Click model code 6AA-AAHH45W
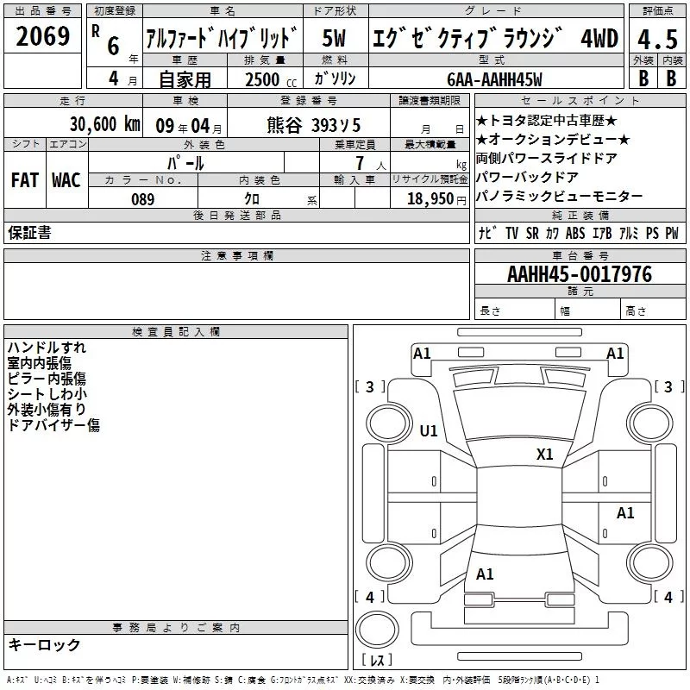The width and height of the screenshot is (690, 690). pyautogui.click(x=494, y=79)
